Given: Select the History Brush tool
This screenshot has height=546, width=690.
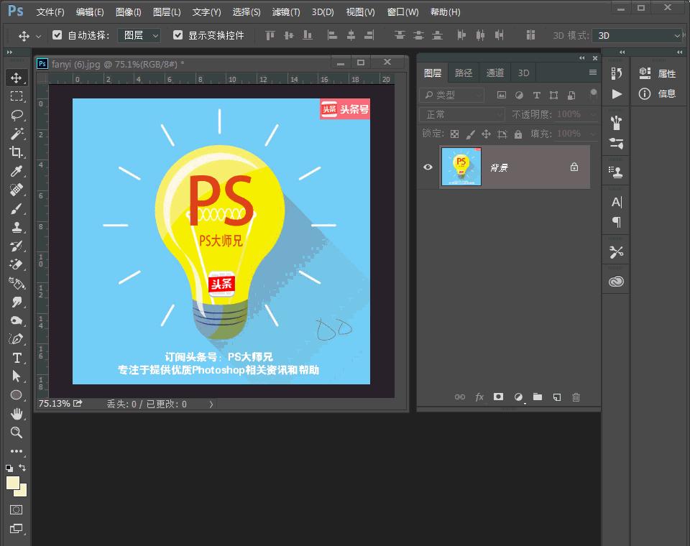Looking at the screenshot, I should tap(17, 246).
